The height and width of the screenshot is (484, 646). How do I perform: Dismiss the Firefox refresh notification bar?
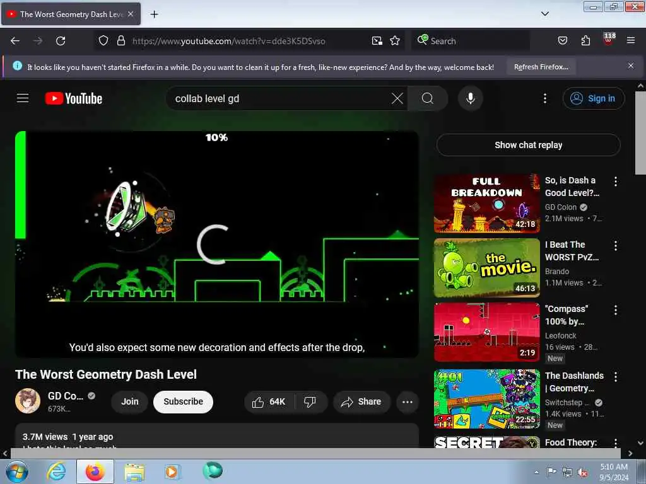tap(631, 66)
